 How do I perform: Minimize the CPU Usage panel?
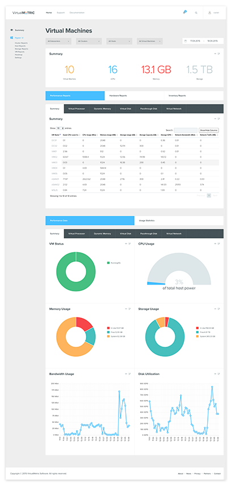pos(215,244)
